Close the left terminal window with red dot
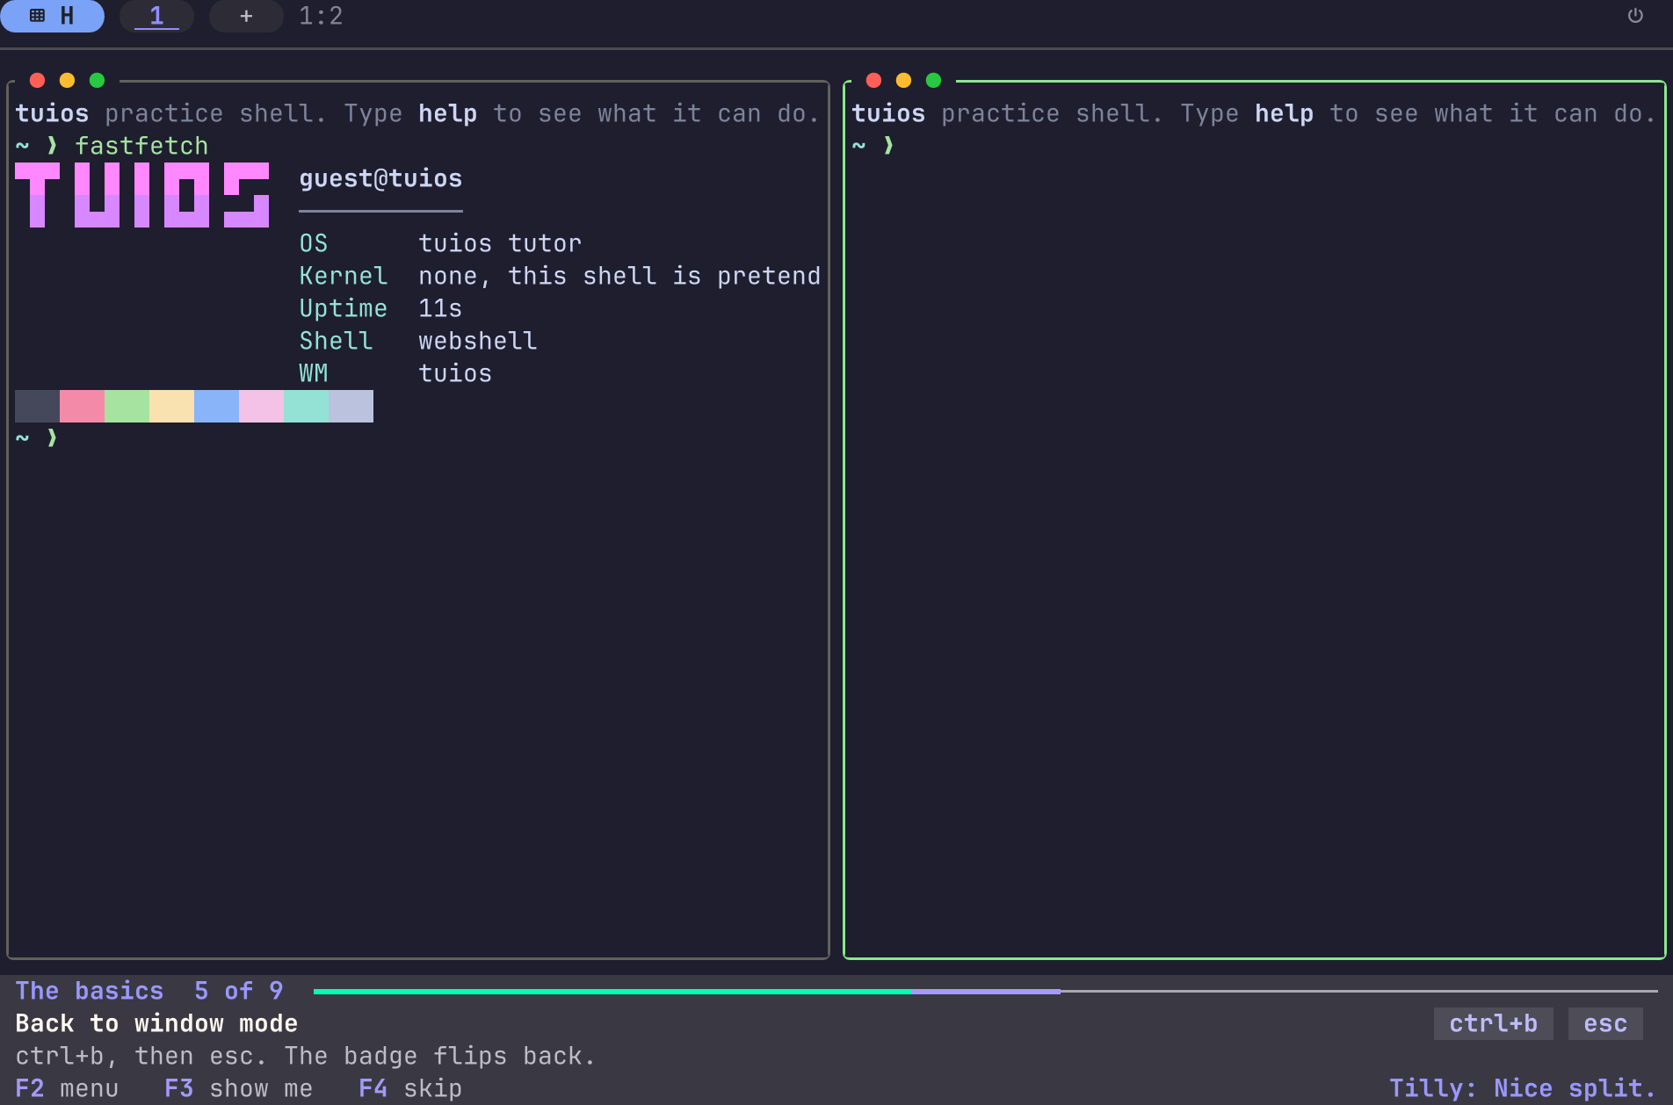Image resolution: width=1673 pixels, height=1105 pixels. coord(37,80)
